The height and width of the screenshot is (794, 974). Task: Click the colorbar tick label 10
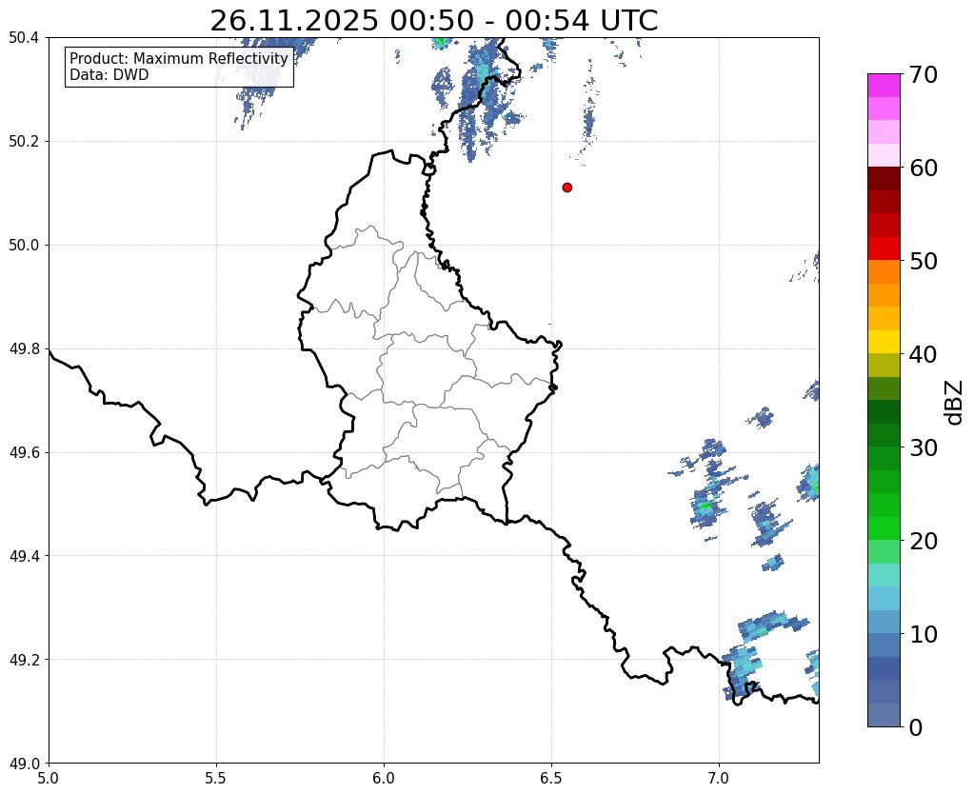point(924,634)
